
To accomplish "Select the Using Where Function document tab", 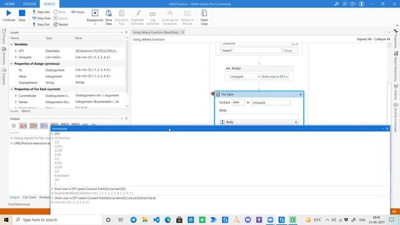I will pyautogui.click(x=156, y=32).
